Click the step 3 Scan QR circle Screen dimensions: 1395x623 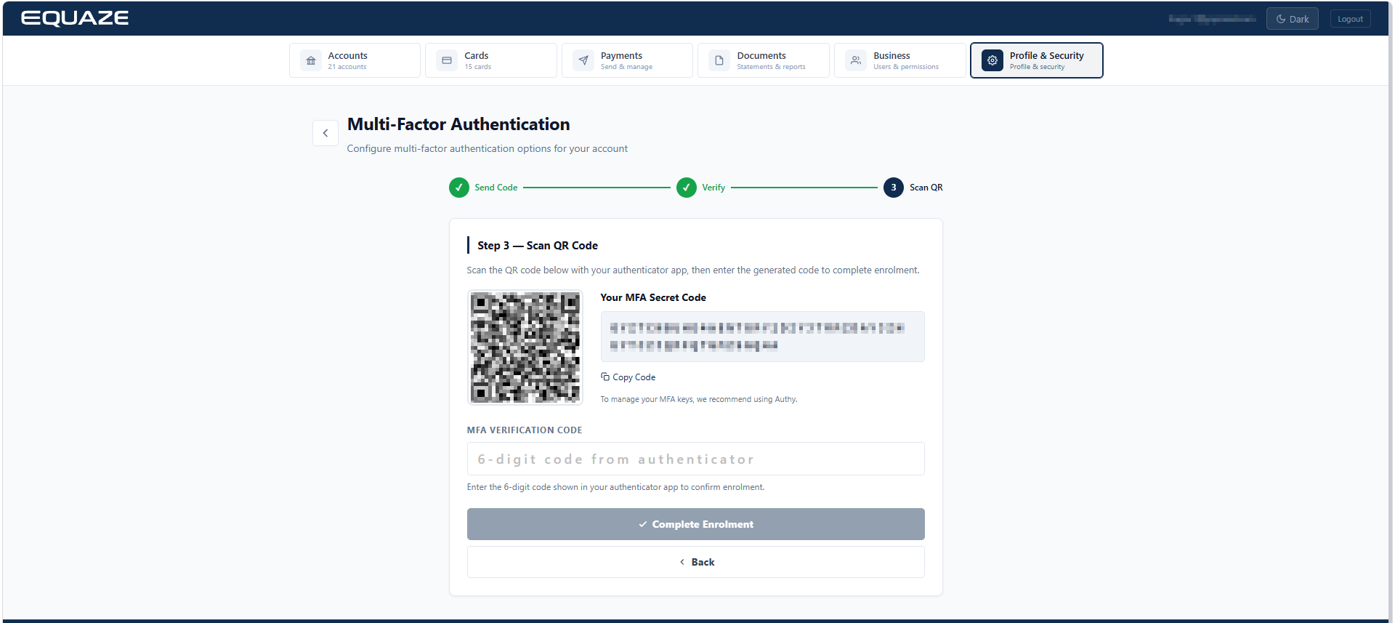[894, 188]
